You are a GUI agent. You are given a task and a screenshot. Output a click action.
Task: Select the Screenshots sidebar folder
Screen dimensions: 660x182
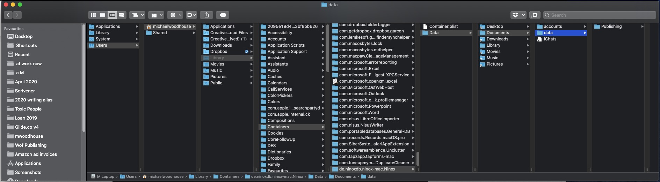[x=28, y=172]
